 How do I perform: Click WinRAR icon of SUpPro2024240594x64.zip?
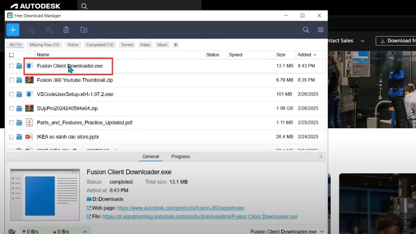click(29, 109)
